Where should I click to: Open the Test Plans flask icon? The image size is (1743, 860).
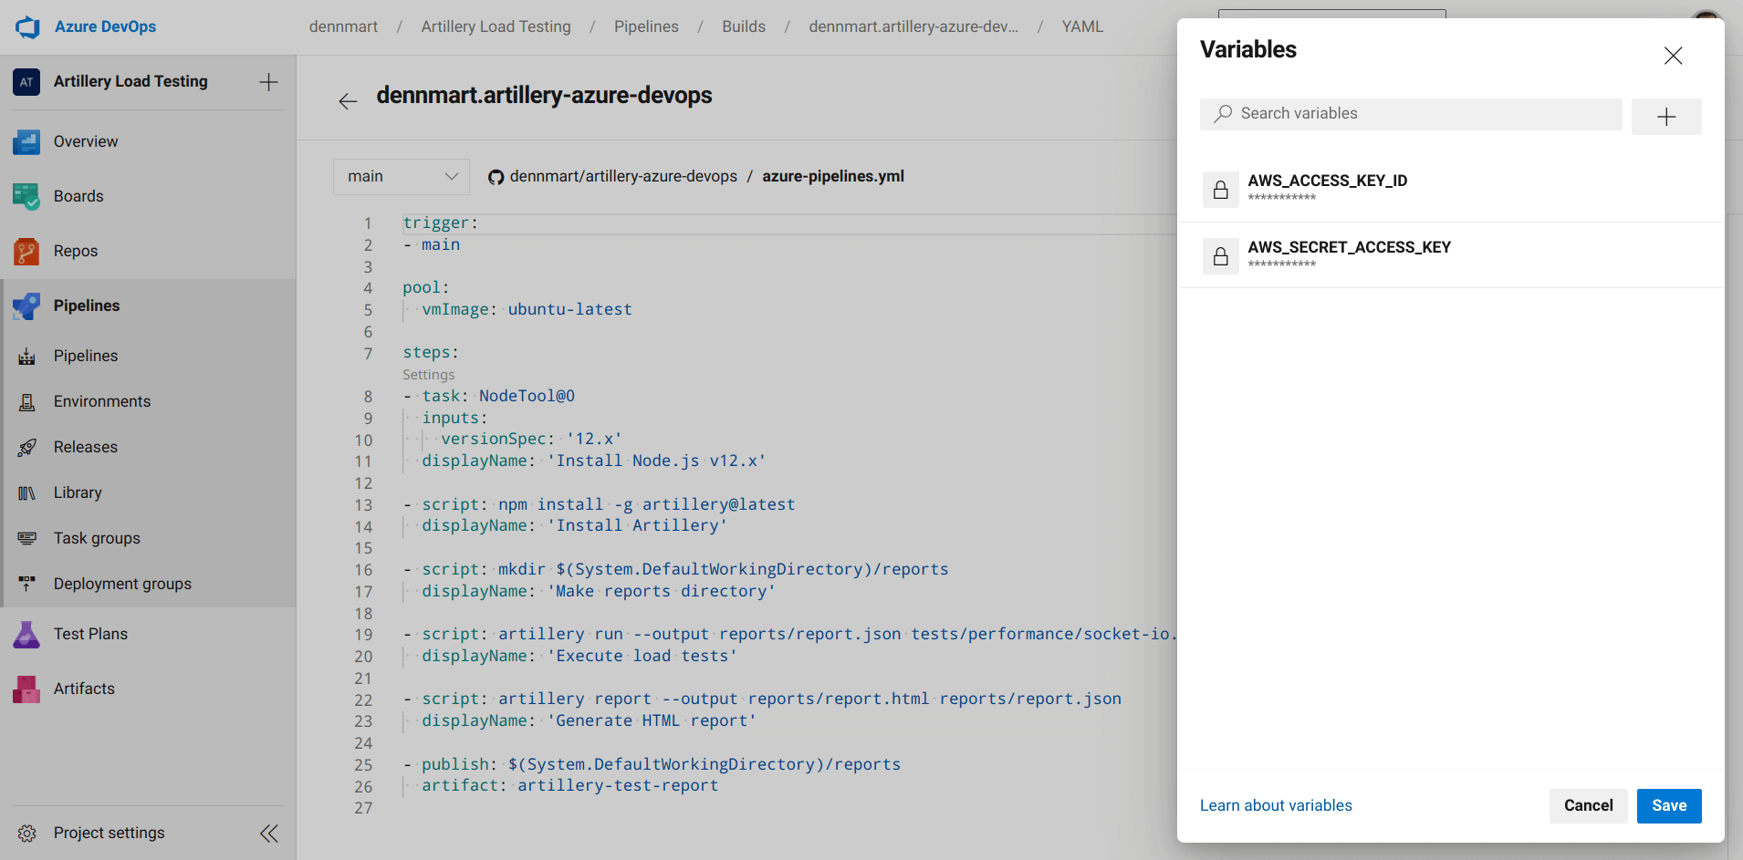[26, 634]
